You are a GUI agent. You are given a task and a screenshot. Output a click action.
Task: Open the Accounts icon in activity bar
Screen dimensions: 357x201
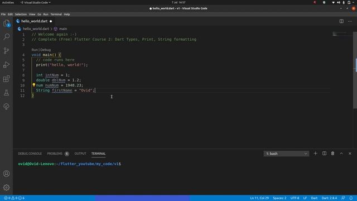pos(6,174)
